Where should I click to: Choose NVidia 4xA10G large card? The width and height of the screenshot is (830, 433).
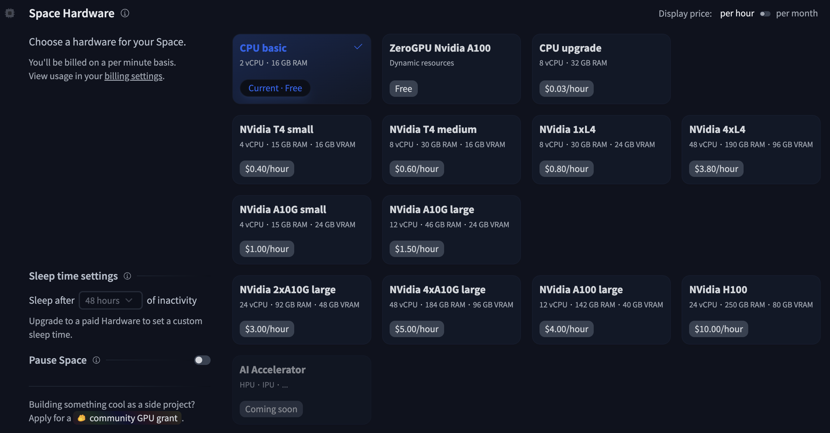point(451,310)
